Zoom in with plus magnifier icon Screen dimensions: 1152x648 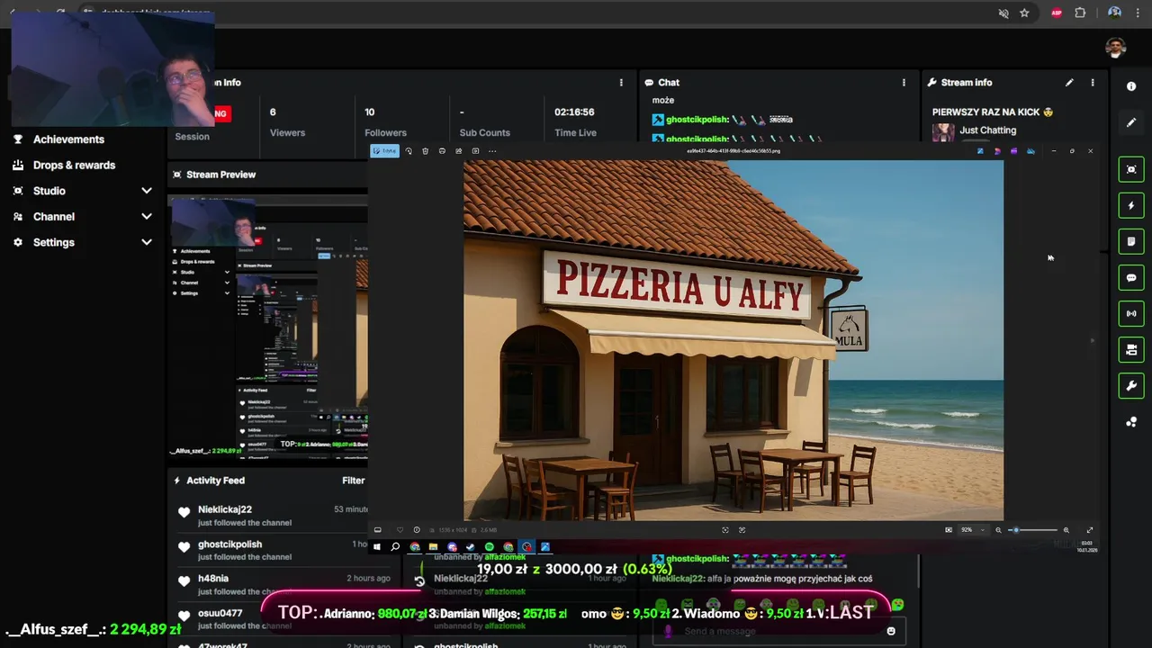pyautogui.click(x=1066, y=530)
